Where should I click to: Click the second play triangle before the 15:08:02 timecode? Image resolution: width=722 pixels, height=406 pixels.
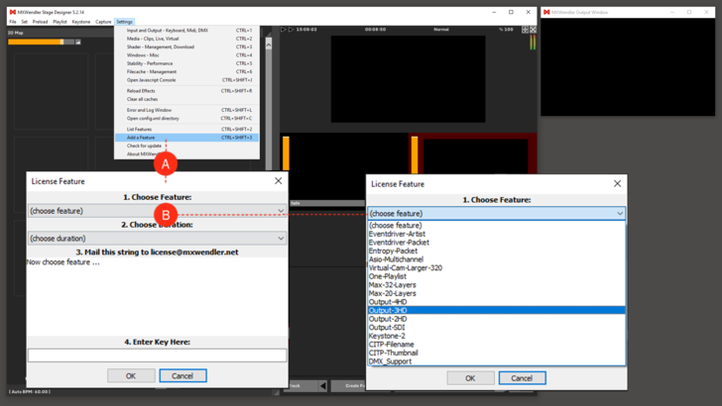tap(291, 30)
